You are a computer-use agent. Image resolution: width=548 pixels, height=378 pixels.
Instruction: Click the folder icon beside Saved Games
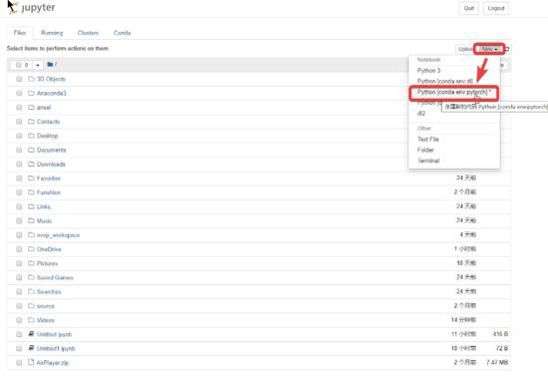(x=31, y=277)
